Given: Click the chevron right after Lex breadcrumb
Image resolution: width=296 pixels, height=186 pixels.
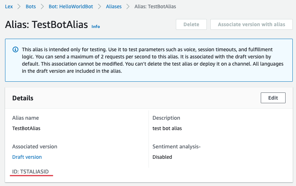Looking at the screenshot, I should click(18, 6).
